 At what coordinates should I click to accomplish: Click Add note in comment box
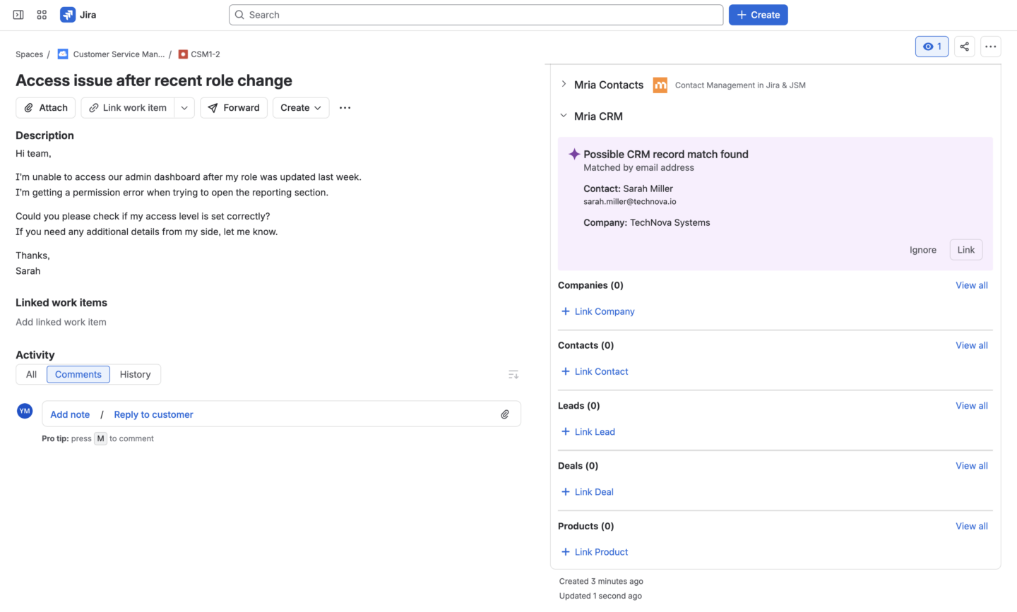coord(70,415)
